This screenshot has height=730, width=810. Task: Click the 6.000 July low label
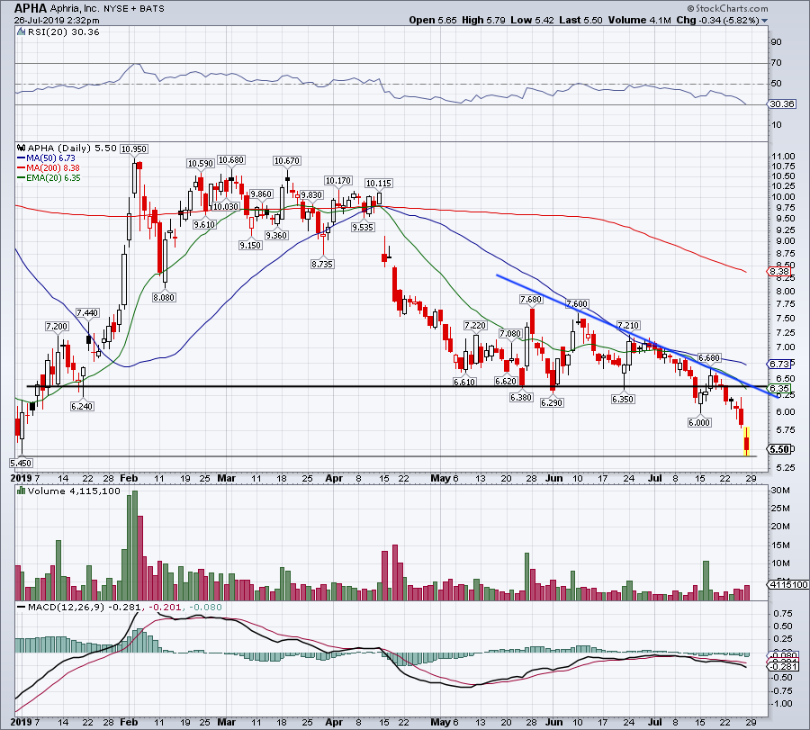tap(699, 422)
